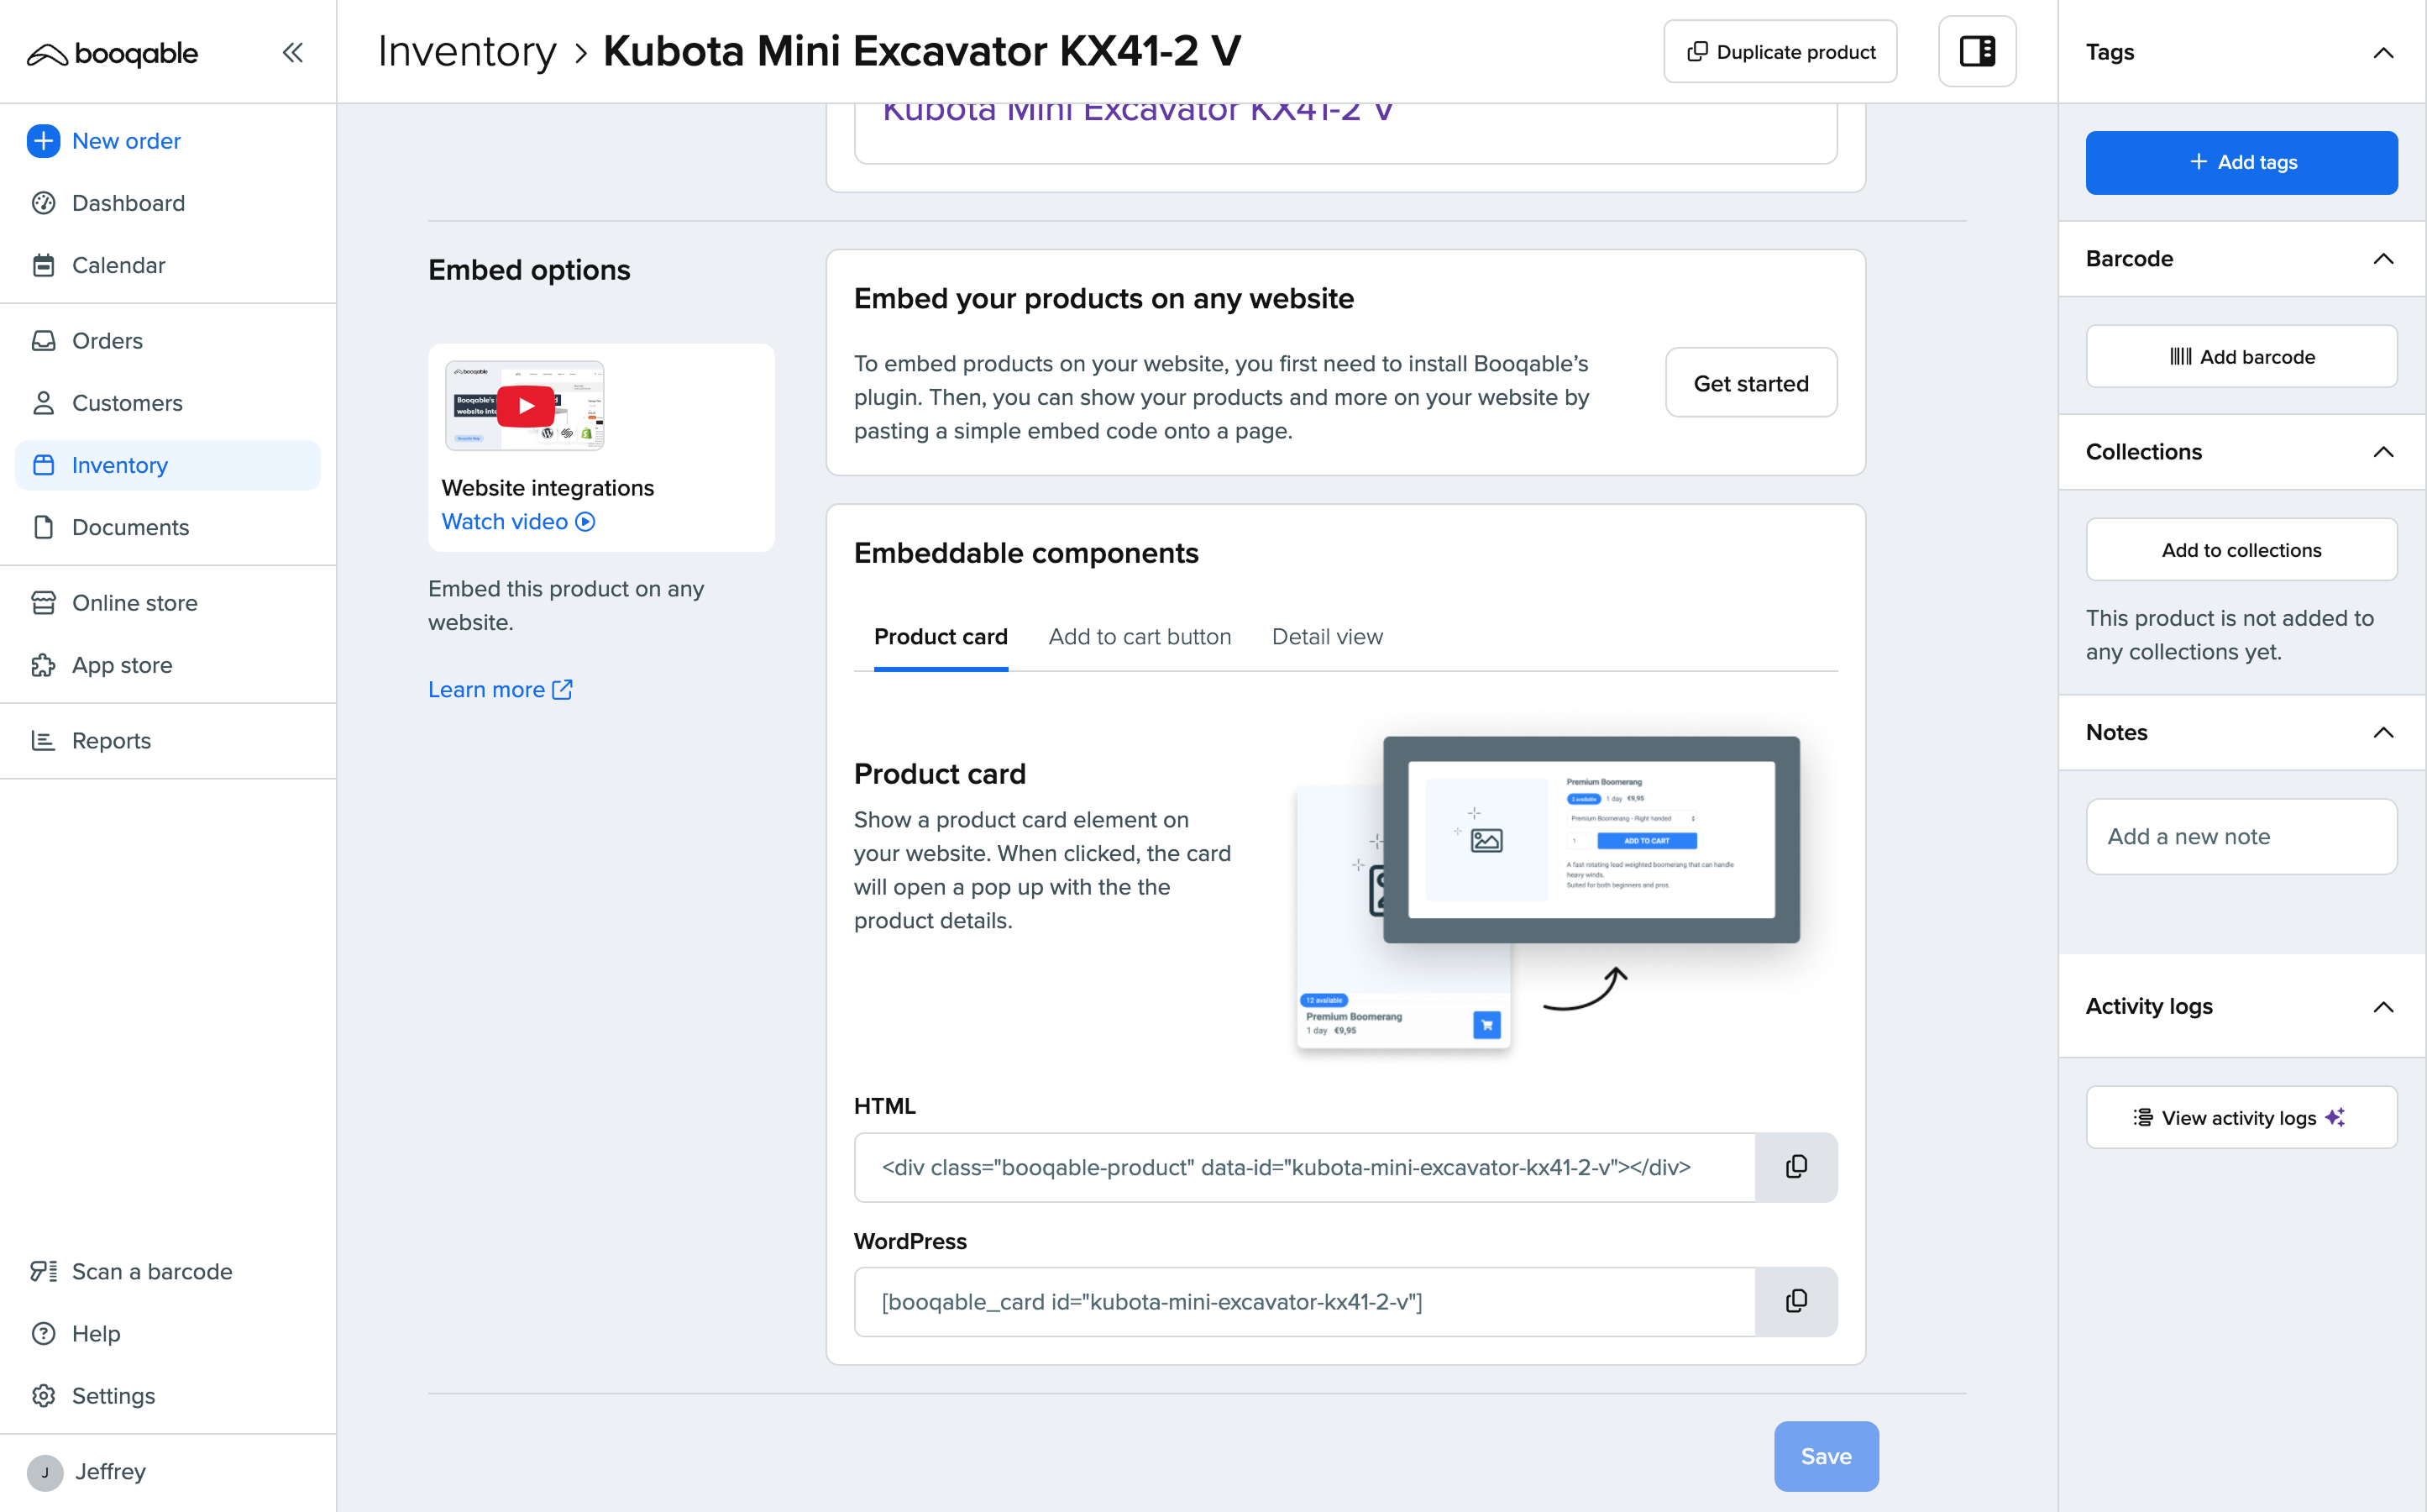Open Reports from the sidebar
This screenshot has width=2427, height=1512.
tap(111, 741)
